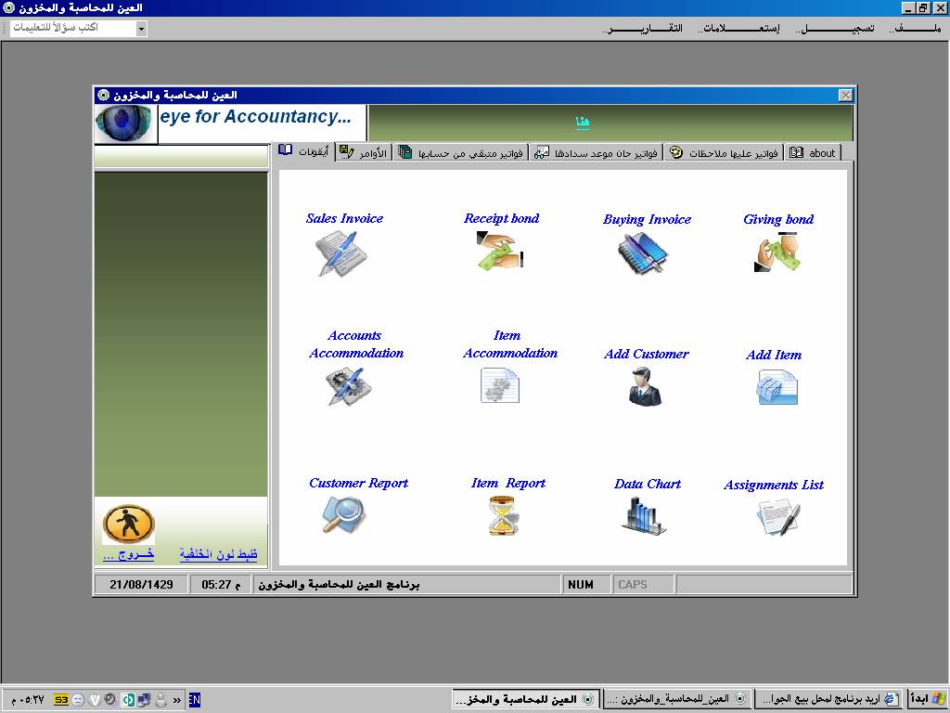
Task: Click the Add Customer label
Action: pos(647,354)
